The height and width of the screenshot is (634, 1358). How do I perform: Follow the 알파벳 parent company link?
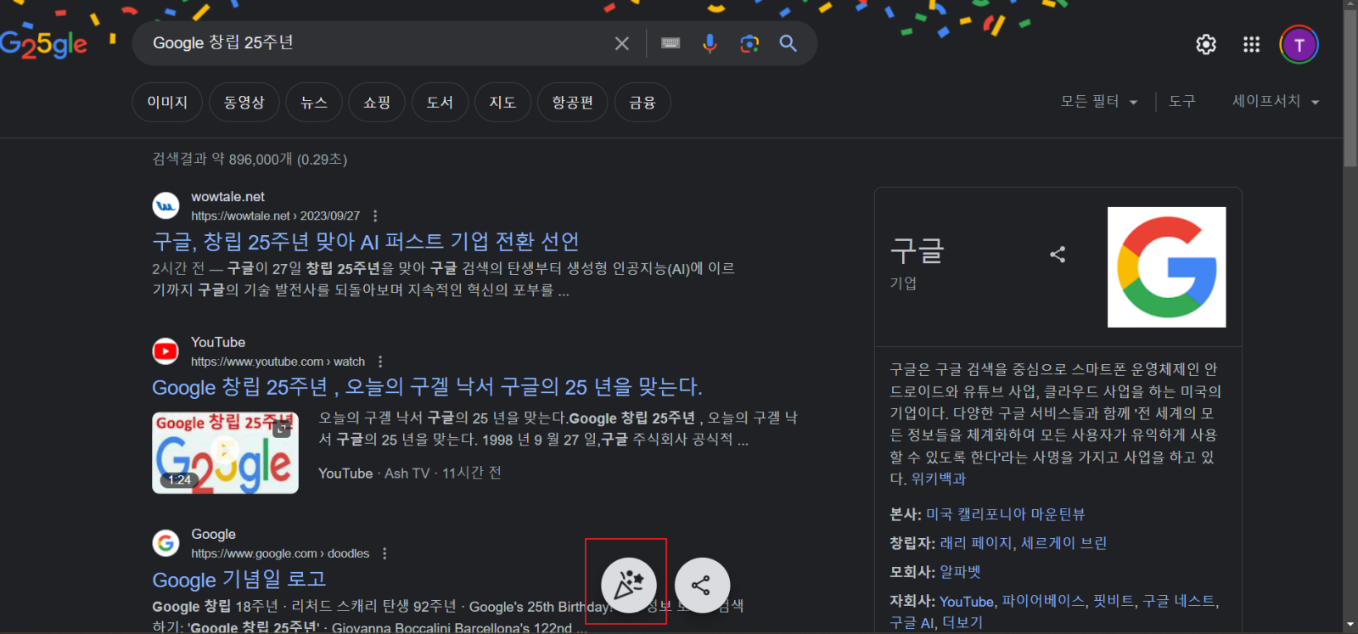[x=960, y=572]
